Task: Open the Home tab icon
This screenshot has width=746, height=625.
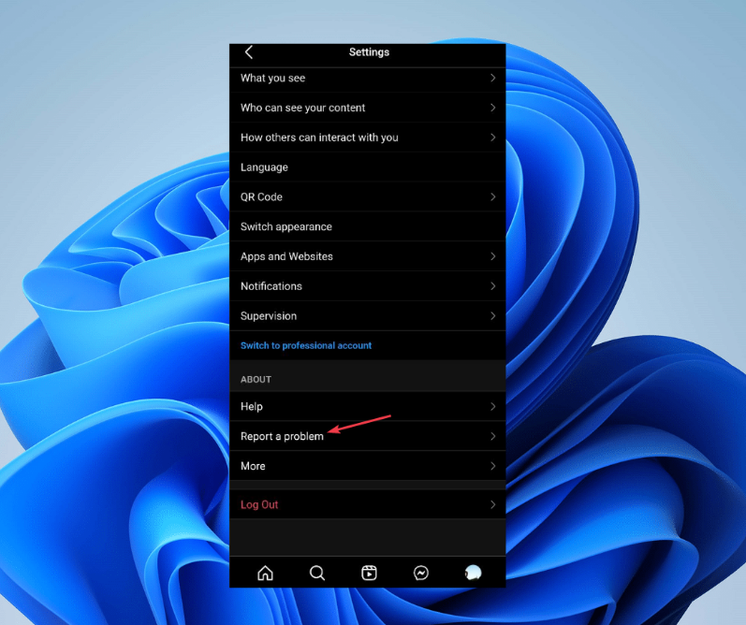Action: pyautogui.click(x=265, y=573)
